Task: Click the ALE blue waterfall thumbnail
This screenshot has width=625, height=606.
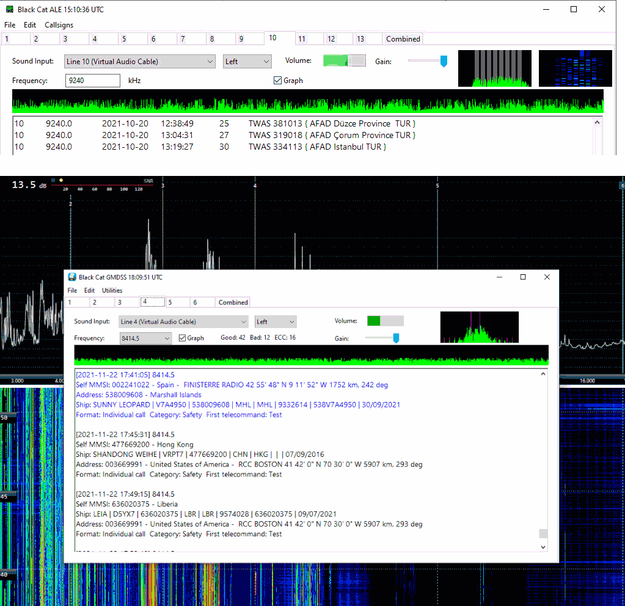Action: [x=575, y=68]
